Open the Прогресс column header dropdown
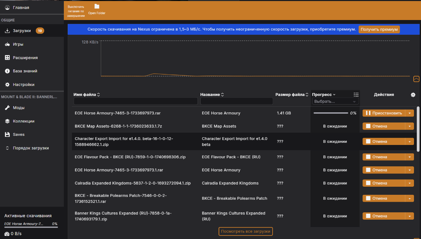The width and height of the screenshot is (421, 239). [324, 94]
